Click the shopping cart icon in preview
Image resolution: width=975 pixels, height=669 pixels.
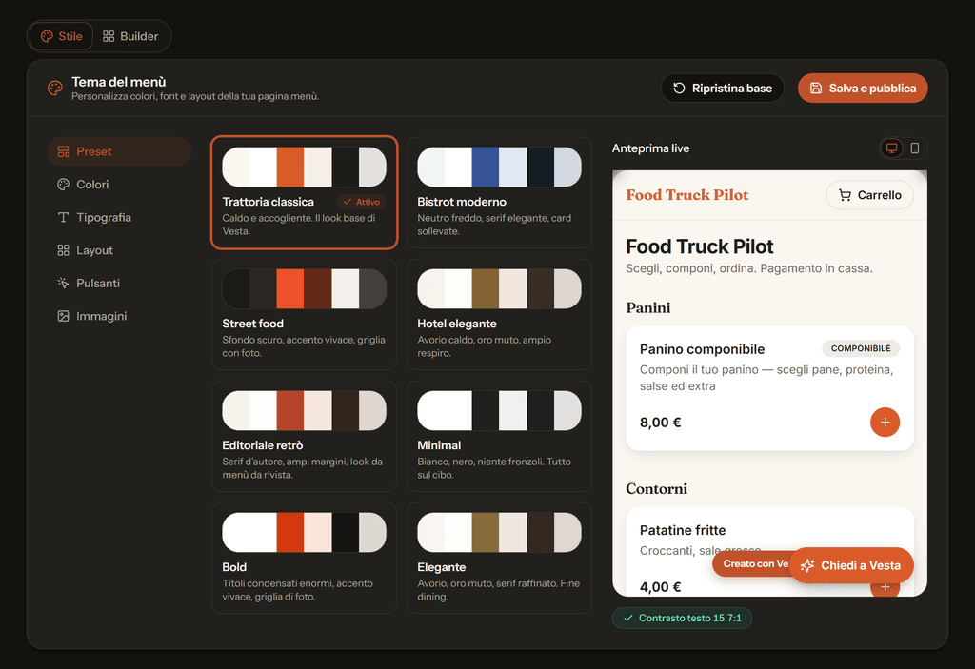tap(845, 195)
